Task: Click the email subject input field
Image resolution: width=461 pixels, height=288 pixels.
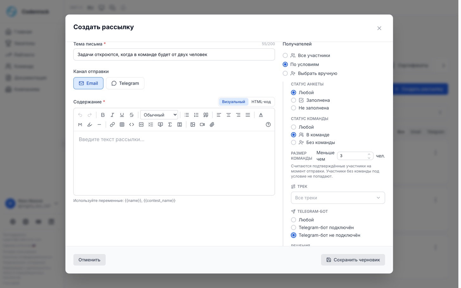Action: (174, 54)
